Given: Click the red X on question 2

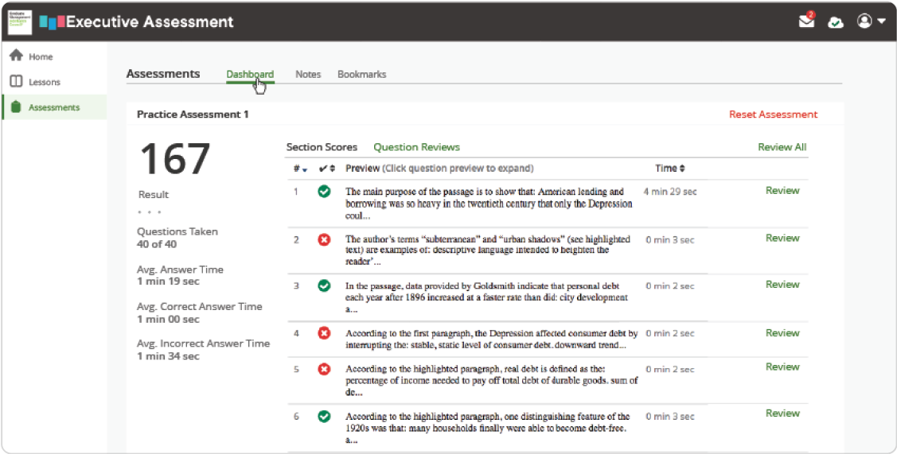Looking at the screenshot, I should tap(324, 239).
